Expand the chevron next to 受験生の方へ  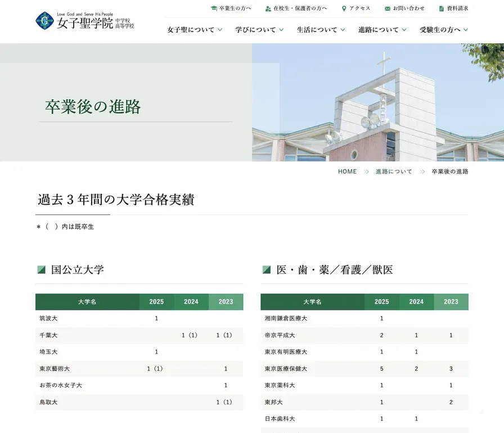[x=465, y=30]
